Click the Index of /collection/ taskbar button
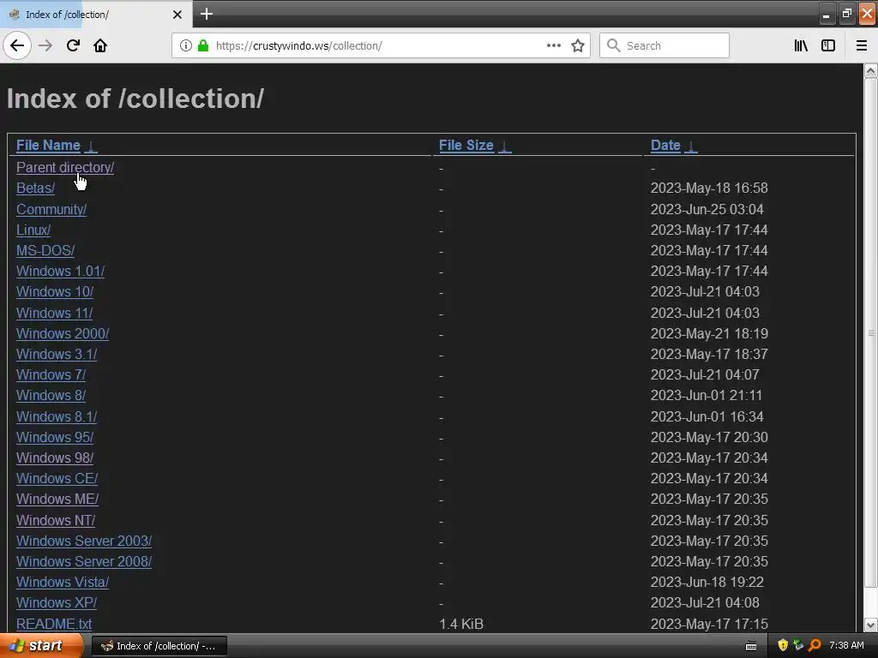 [159, 646]
